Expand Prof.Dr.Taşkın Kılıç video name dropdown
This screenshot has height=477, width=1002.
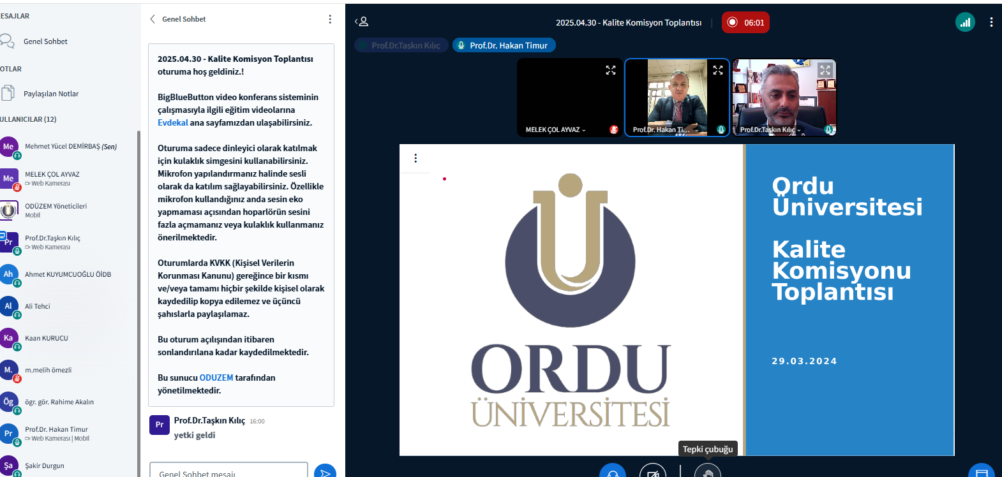coord(770,129)
